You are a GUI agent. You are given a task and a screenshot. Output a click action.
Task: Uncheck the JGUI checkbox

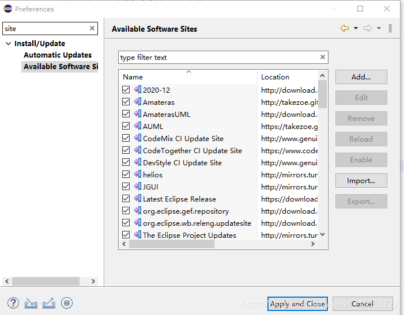[126, 187]
